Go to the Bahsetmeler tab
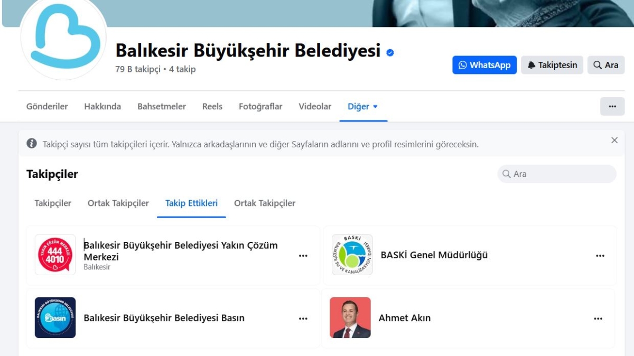 [x=162, y=106]
